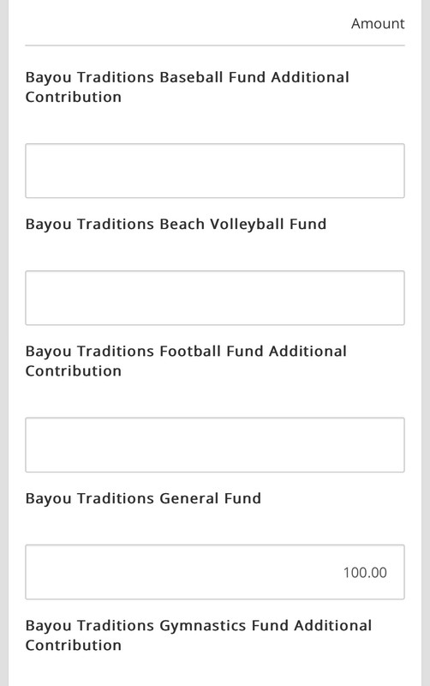The height and width of the screenshot is (686, 430).
Task: Select the Football Fund Additional Contribution amount box
Action: coord(214,445)
